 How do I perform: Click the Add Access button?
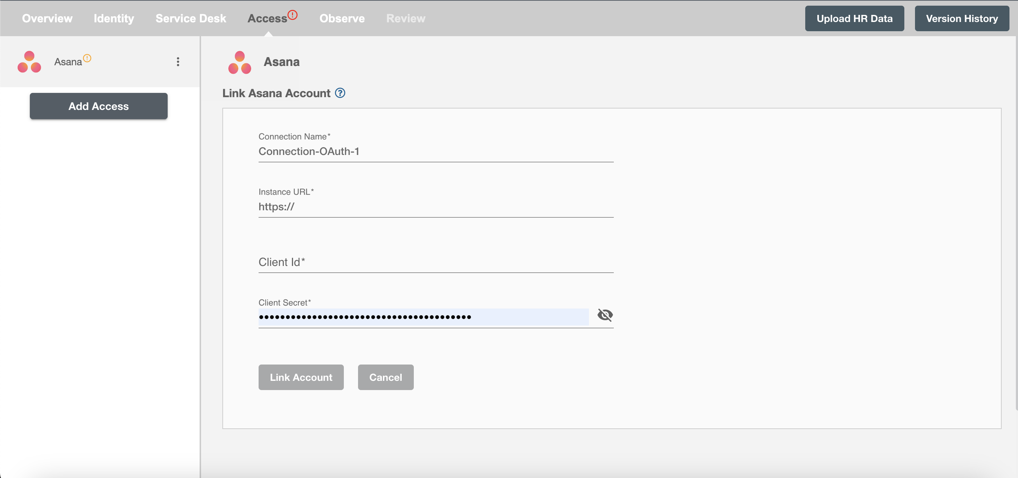(98, 106)
